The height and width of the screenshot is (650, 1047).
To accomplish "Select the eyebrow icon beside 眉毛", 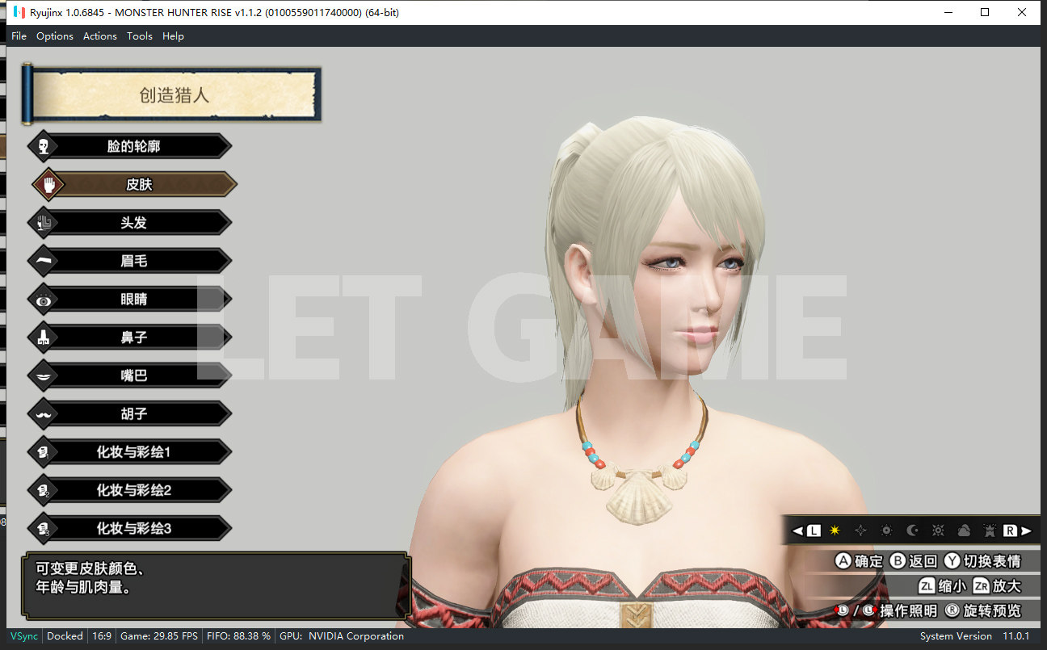I will [x=44, y=261].
